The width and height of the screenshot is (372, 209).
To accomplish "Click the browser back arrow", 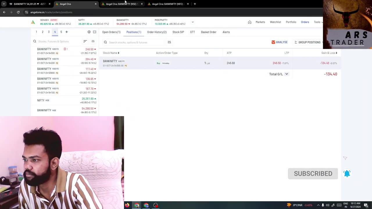I will 4,12.
